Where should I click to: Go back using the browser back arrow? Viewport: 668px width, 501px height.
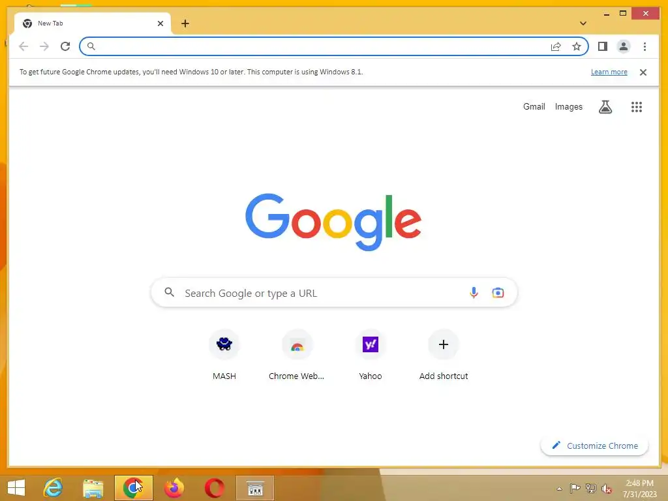(23, 46)
